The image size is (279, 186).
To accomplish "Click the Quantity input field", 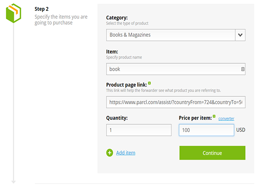I will coord(139,130).
